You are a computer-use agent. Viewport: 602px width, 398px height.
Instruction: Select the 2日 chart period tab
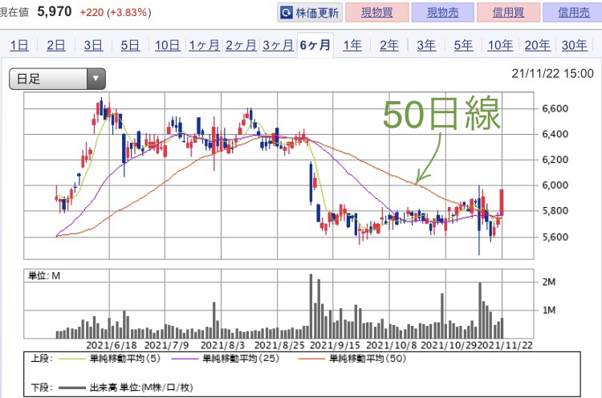[56, 45]
